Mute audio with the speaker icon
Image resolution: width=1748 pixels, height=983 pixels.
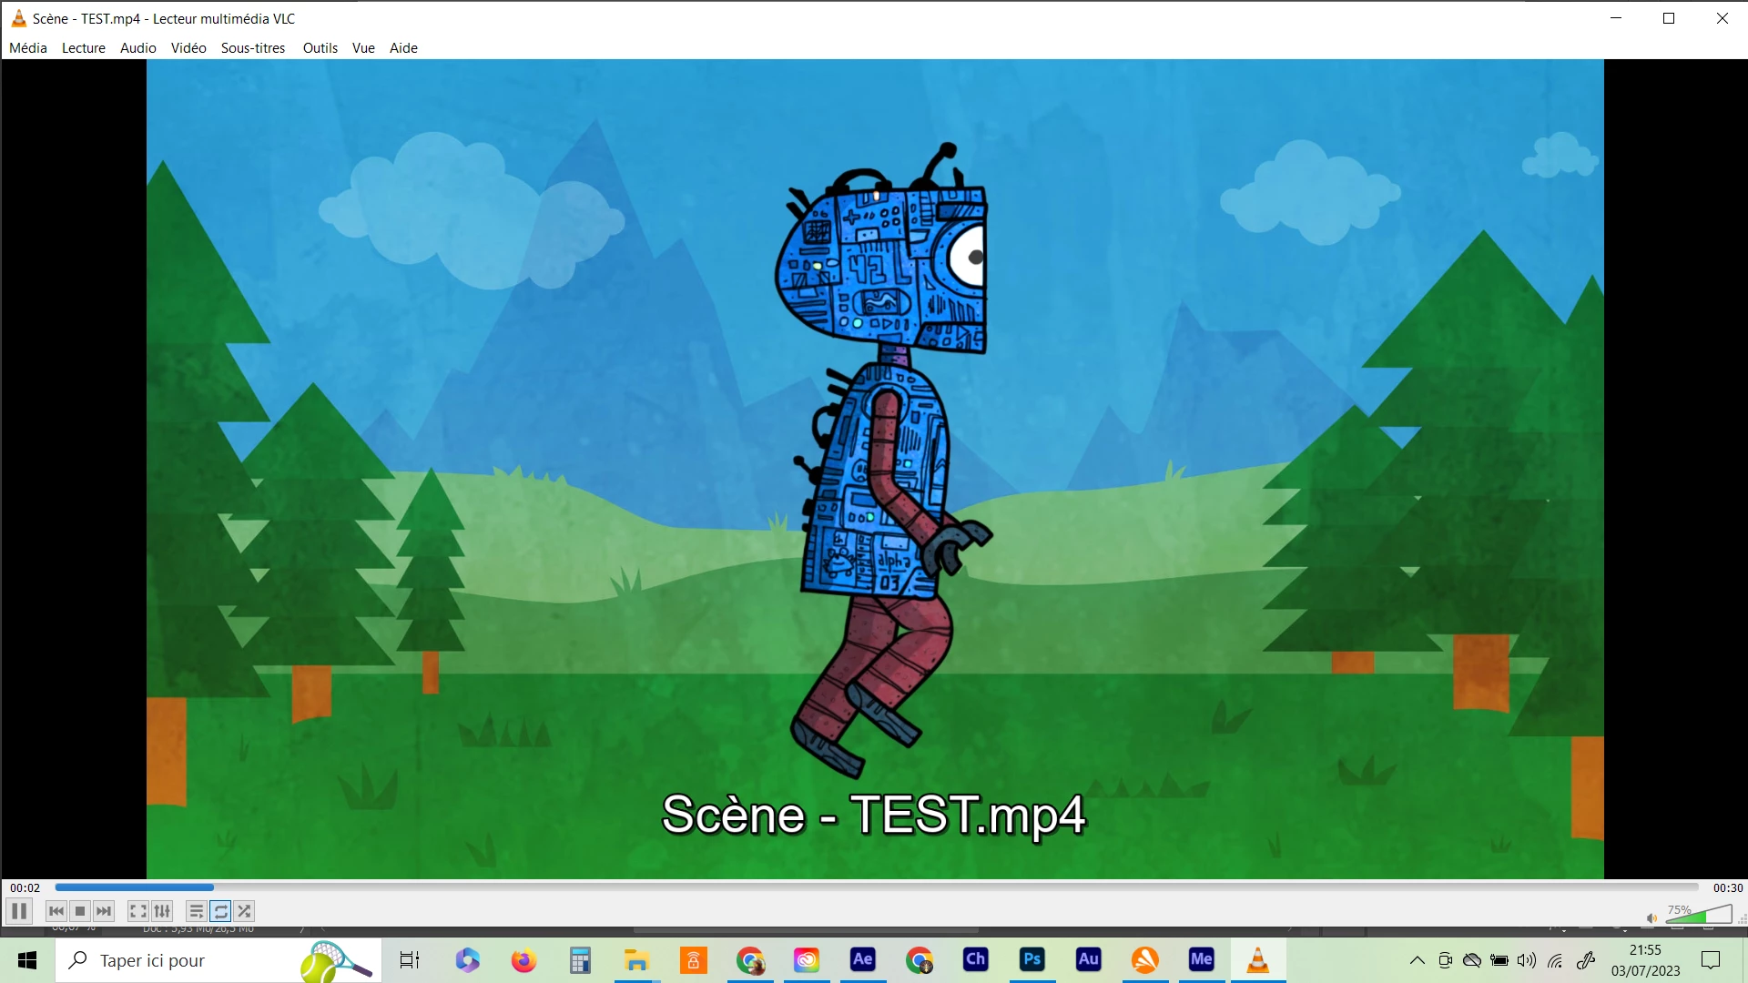click(1651, 917)
